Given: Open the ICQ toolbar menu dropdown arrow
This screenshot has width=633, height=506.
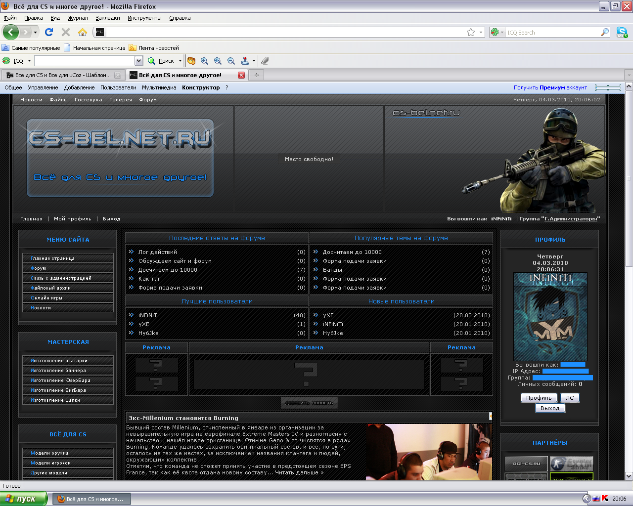Looking at the screenshot, I should (29, 61).
